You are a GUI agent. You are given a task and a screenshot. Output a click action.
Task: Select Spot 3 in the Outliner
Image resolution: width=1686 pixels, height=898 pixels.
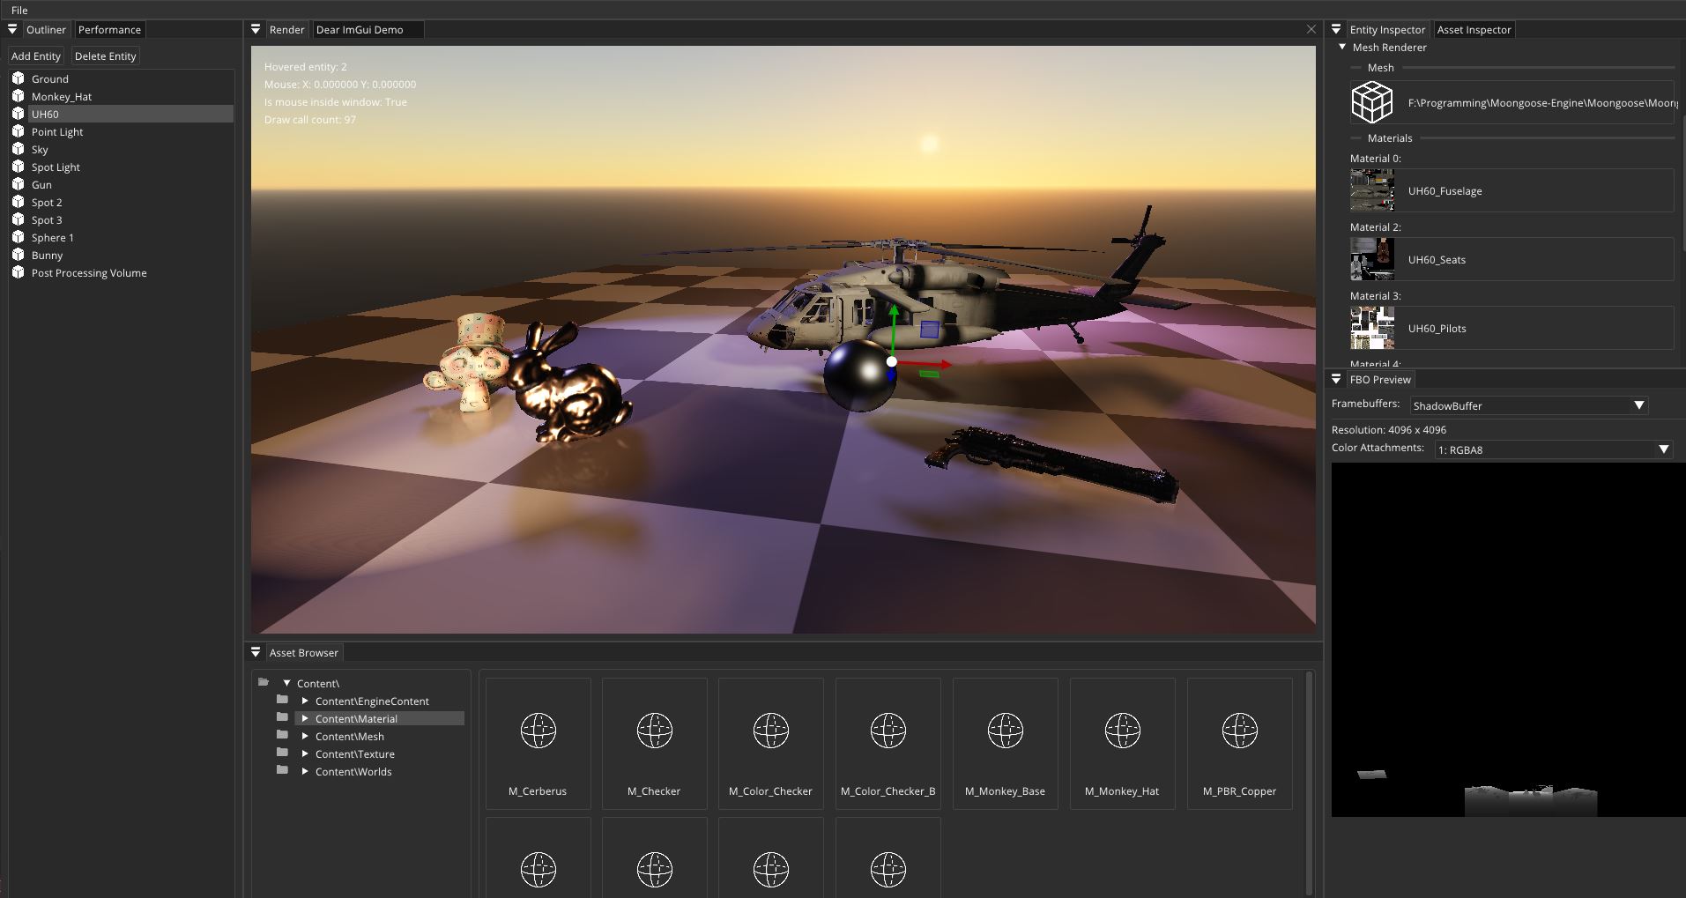coord(122,219)
